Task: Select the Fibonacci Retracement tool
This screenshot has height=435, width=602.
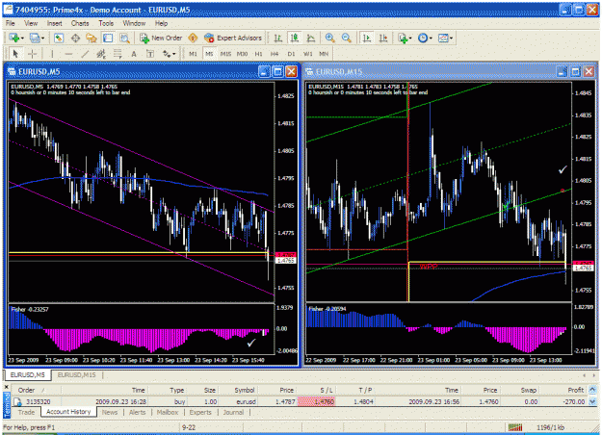Action: point(118,54)
